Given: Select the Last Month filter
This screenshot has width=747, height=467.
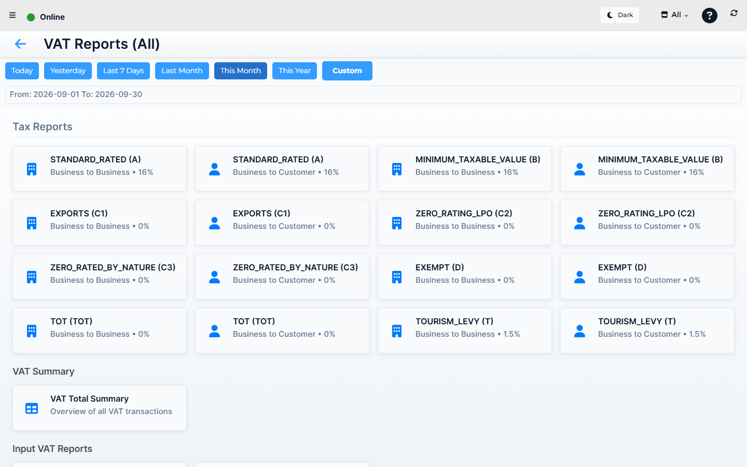Looking at the screenshot, I should (x=182, y=71).
